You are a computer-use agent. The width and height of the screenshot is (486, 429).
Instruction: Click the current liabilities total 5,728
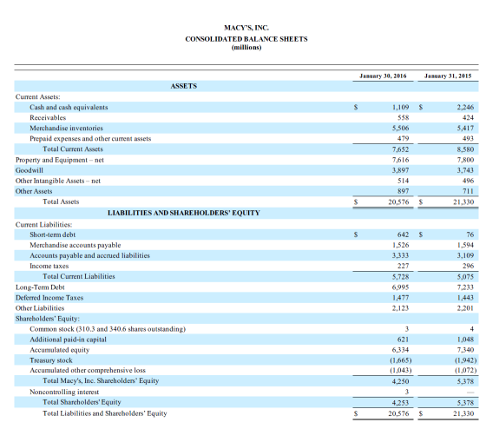point(400,277)
